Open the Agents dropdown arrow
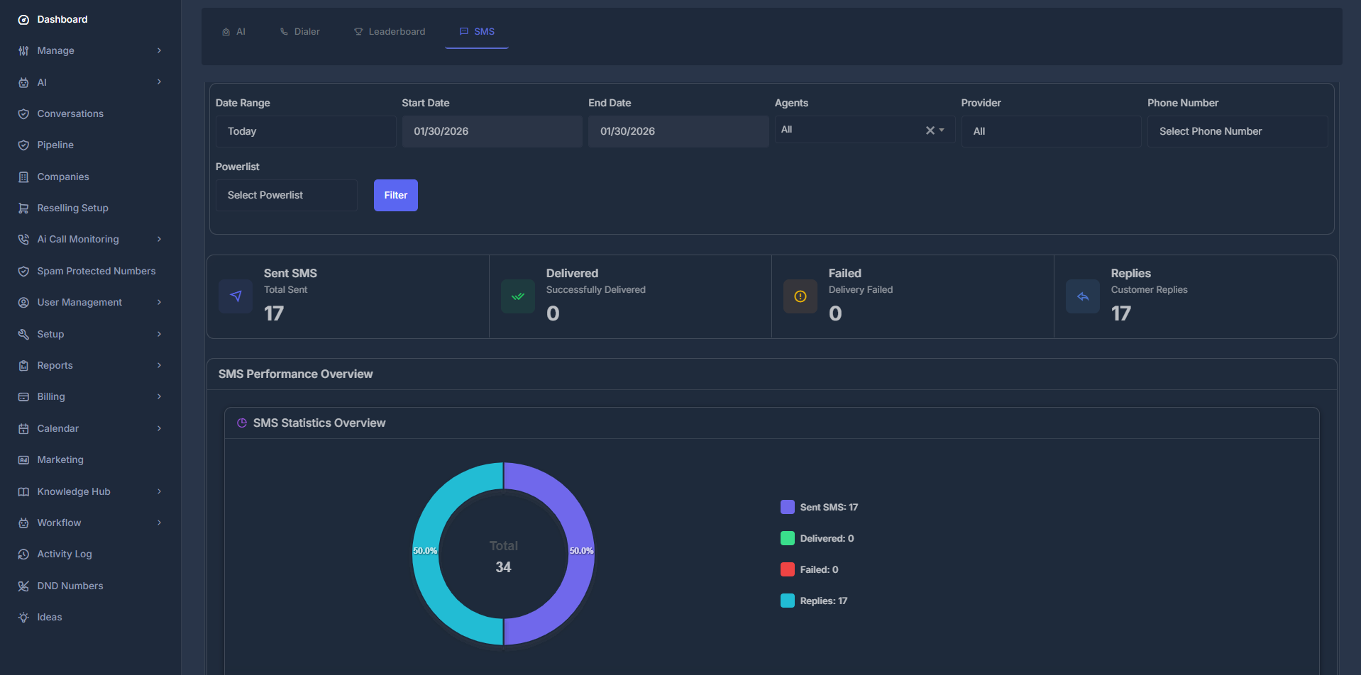1361x675 pixels. point(942,130)
